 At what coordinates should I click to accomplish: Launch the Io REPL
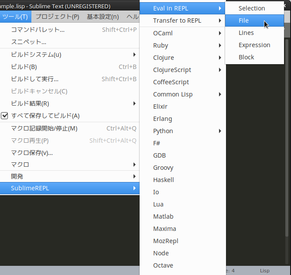point(183,192)
